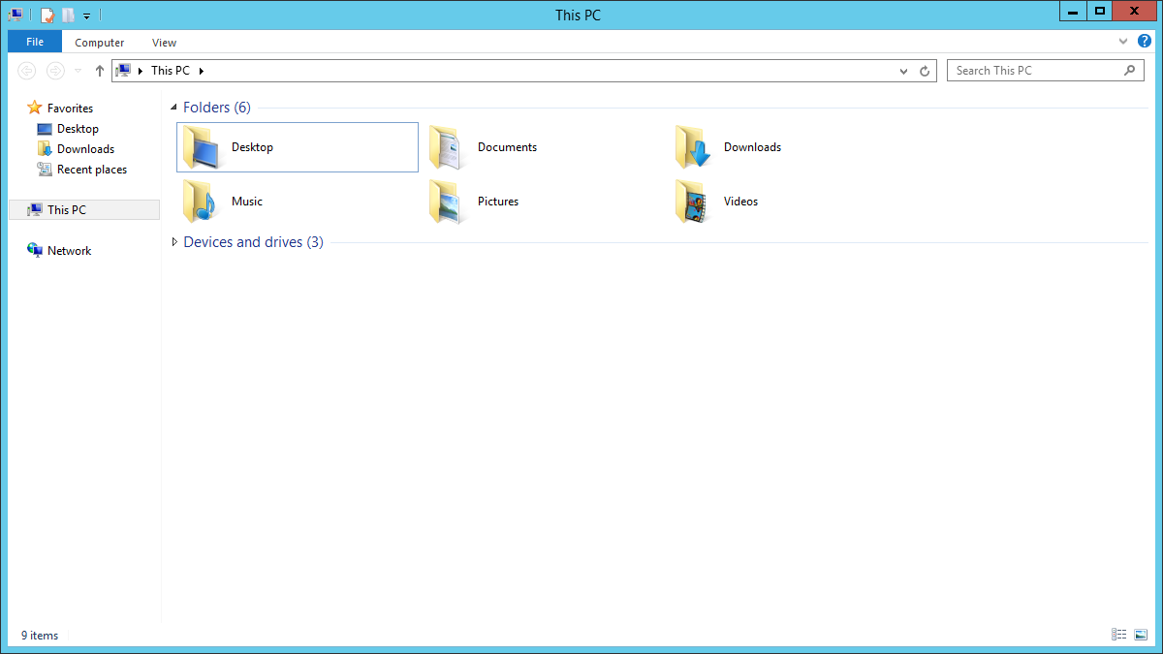Click the Properties icon in quick access toolbar
The height and width of the screenshot is (654, 1163).
coord(47,15)
